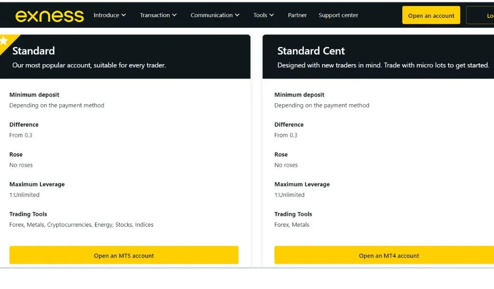The height and width of the screenshot is (289, 494).
Task: Click Difference label in Standard Cent card
Action: coord(289,125)
